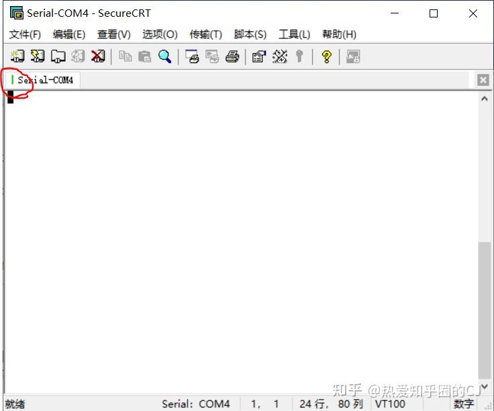Click the Connect toolbar icon
494x411 pixels.
pyautogui.click(x=17, y=56)
